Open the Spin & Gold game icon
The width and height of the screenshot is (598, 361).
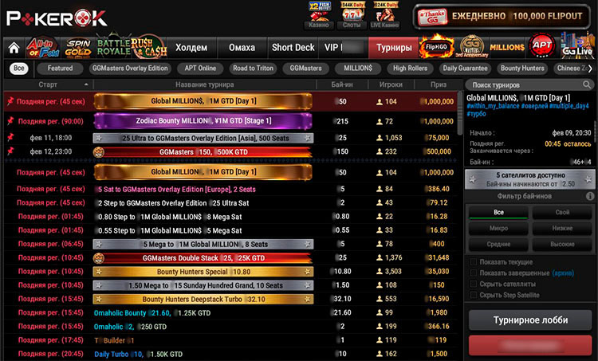77,47
